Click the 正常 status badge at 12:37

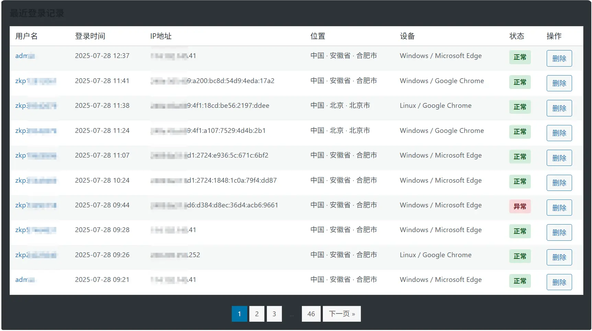click(520, 57)
